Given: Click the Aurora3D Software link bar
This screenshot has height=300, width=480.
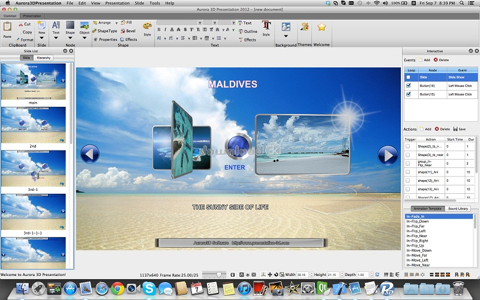Looking at the screenshot, I should click(x=241, y=243).
